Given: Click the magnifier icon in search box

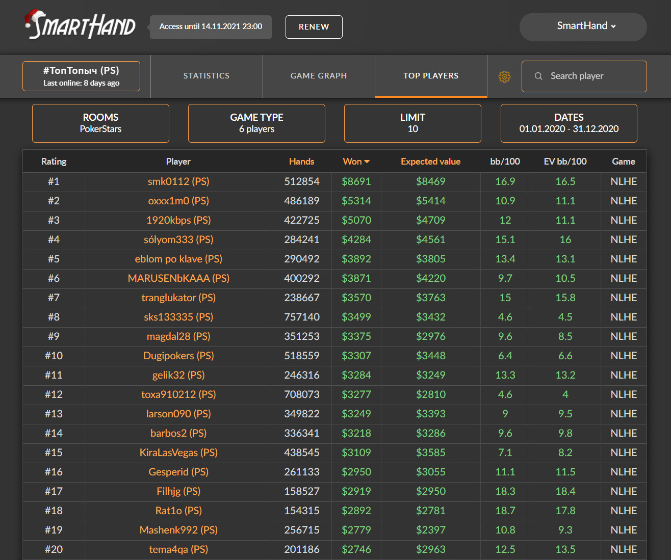Looking at the screenshot, I should tap(538, 76).
